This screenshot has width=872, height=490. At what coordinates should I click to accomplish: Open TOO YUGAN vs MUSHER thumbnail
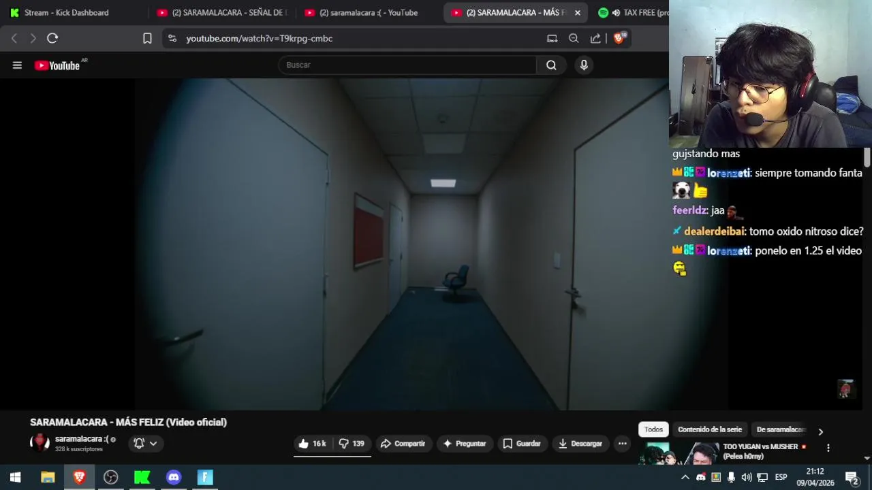pos(679,453)
